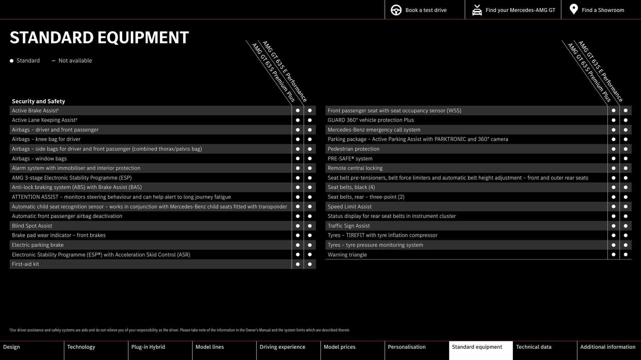Click the Blind Spot Assist row
This screenshot has height=360, width=641.
(x=32, y=226)
